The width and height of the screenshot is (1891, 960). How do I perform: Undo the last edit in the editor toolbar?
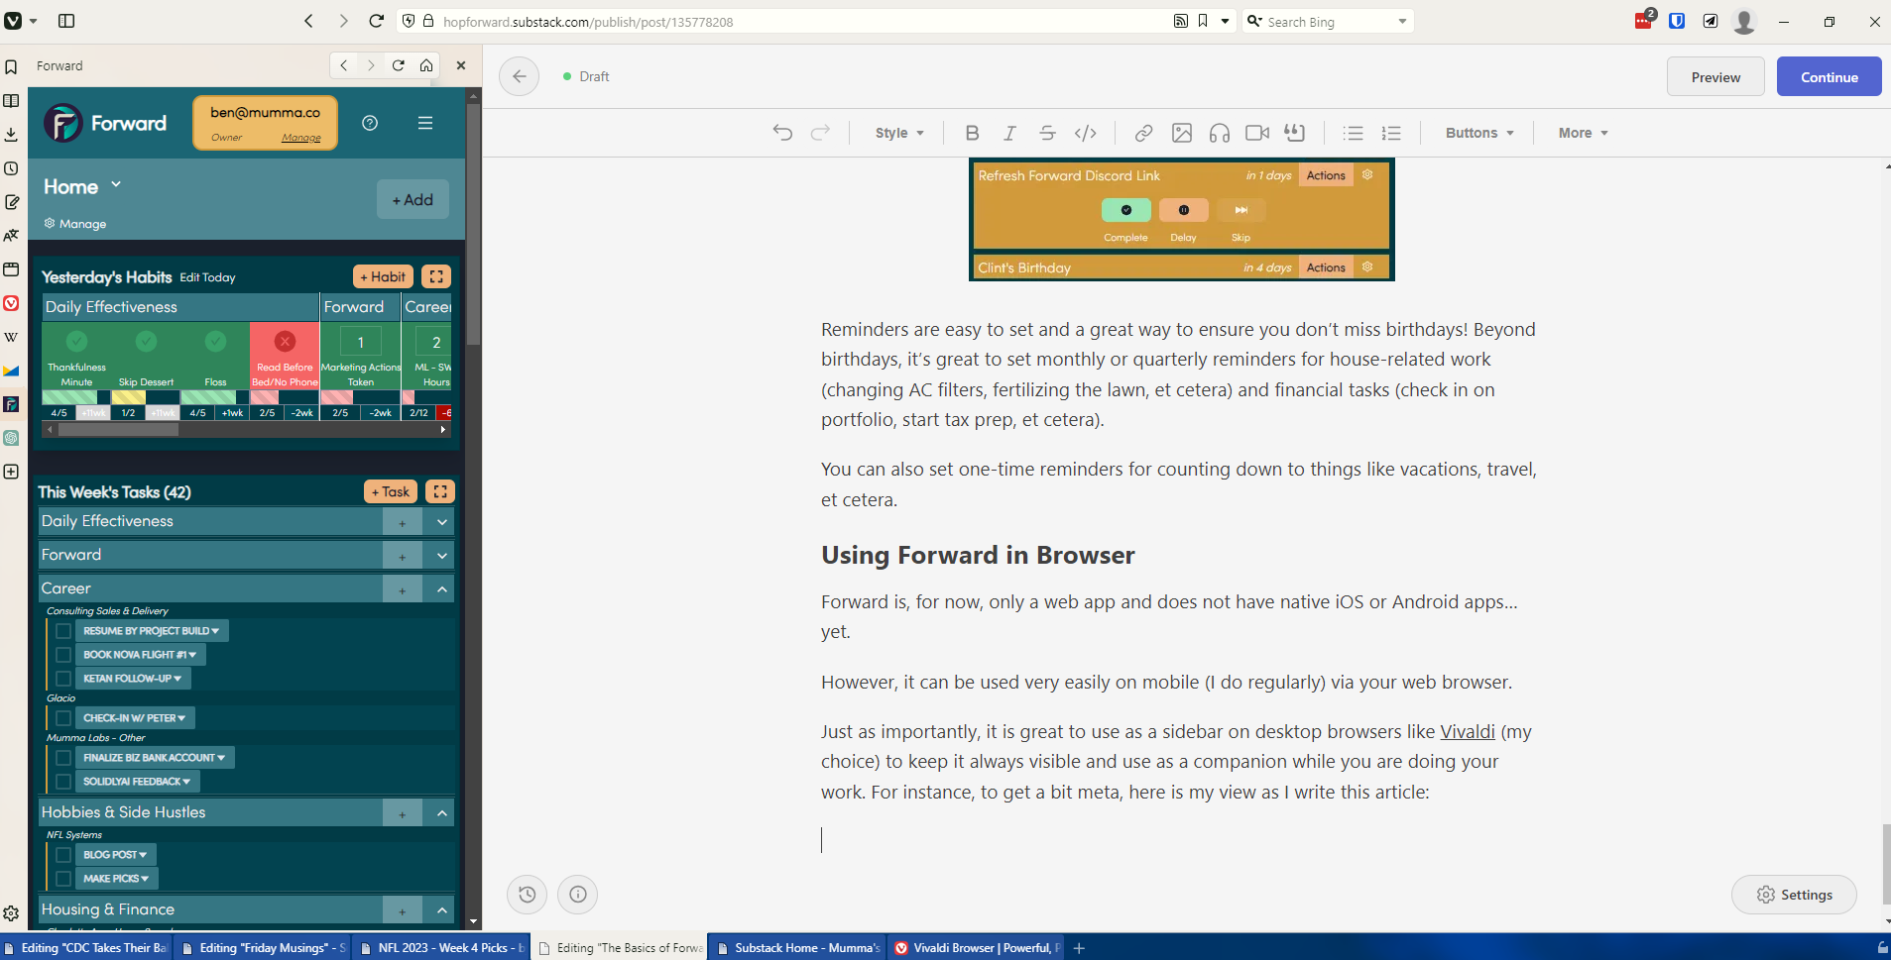[x=782, y=133]
